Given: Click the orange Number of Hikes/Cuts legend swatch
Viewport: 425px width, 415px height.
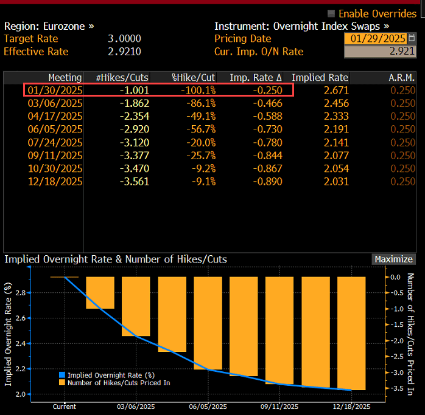Looking at the screenshot, I should (62, 382).
